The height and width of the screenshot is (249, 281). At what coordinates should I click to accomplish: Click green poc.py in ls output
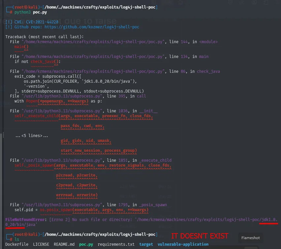click(x=86, y=244)
